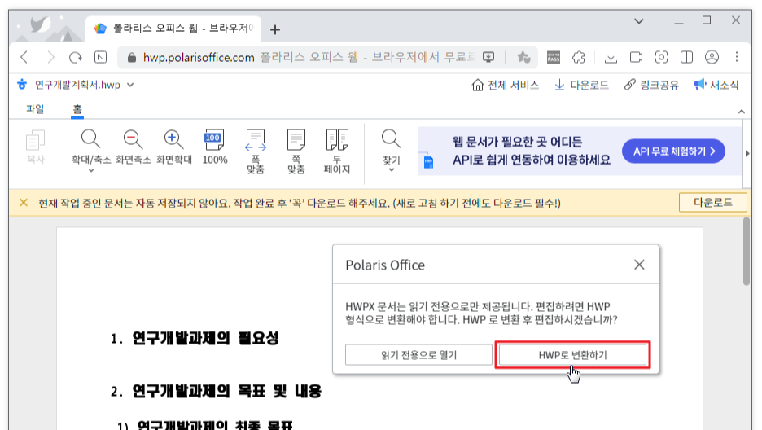Screen dimensions: 762x430
Task: Toggle the browser side panel icon
Action: [686, 57]
